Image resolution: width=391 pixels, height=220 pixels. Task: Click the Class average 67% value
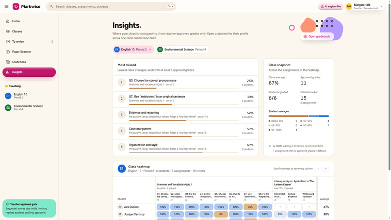[274, 83]
